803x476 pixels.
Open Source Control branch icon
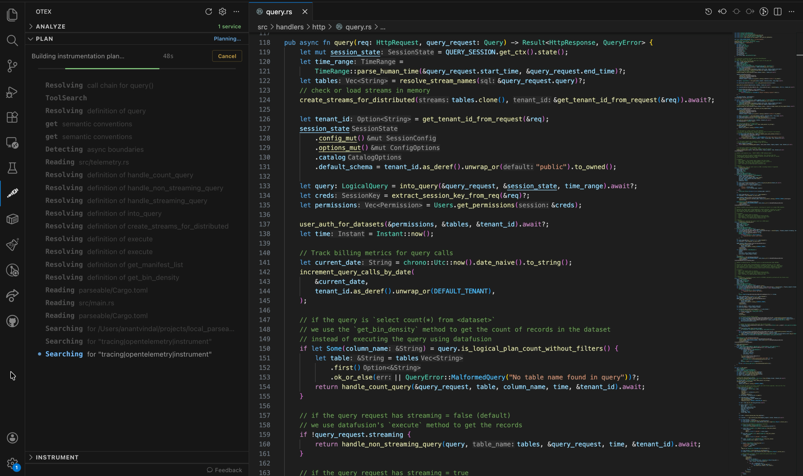(x=12, y=66)
